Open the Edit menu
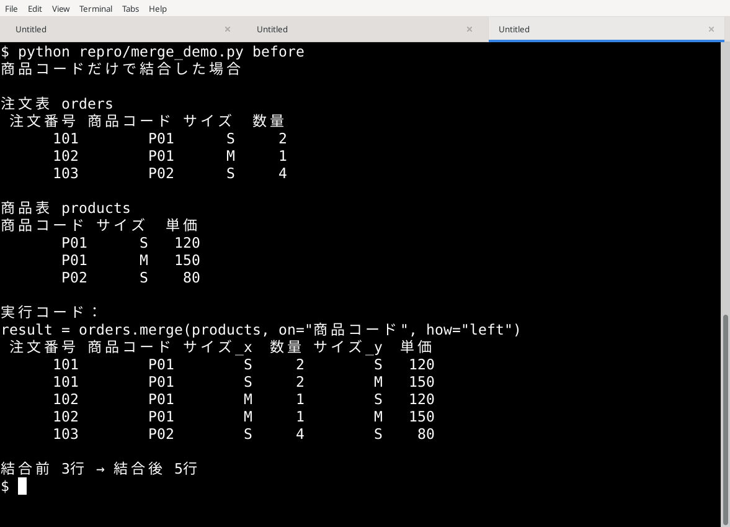Image resolution: width=730 pixels, height=527 pixels. (35, 9)
